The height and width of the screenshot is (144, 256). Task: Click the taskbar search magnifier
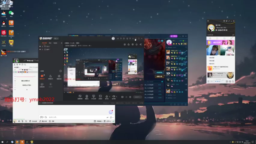(7, 142)
